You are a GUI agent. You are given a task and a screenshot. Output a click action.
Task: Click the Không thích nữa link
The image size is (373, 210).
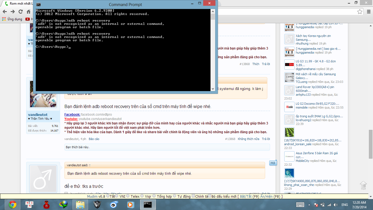pyautogui.click(x=248, y=139)
